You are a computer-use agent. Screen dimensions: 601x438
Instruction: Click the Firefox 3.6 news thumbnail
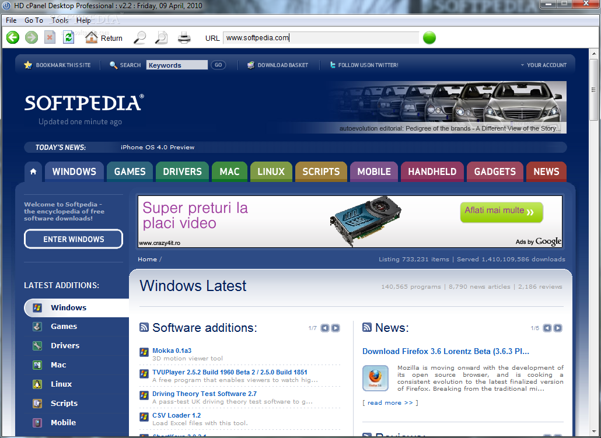click(x=375, y=378)
